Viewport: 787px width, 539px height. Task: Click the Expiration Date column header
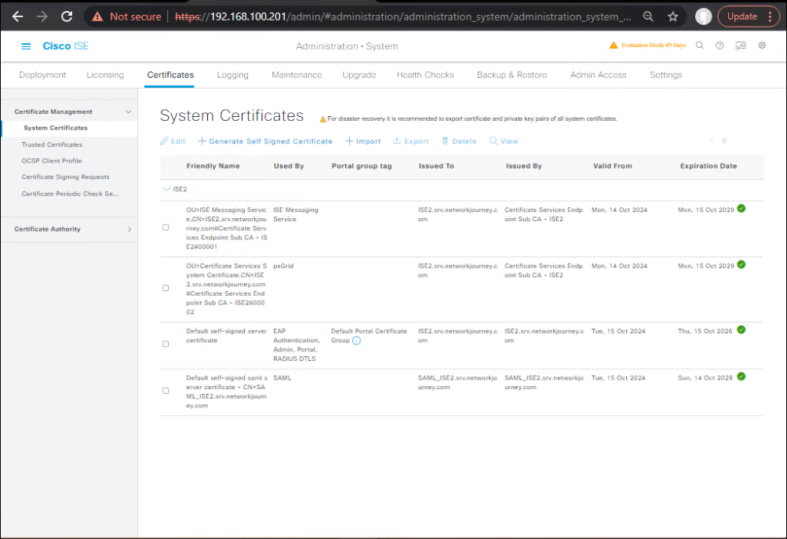coord(709,166)
